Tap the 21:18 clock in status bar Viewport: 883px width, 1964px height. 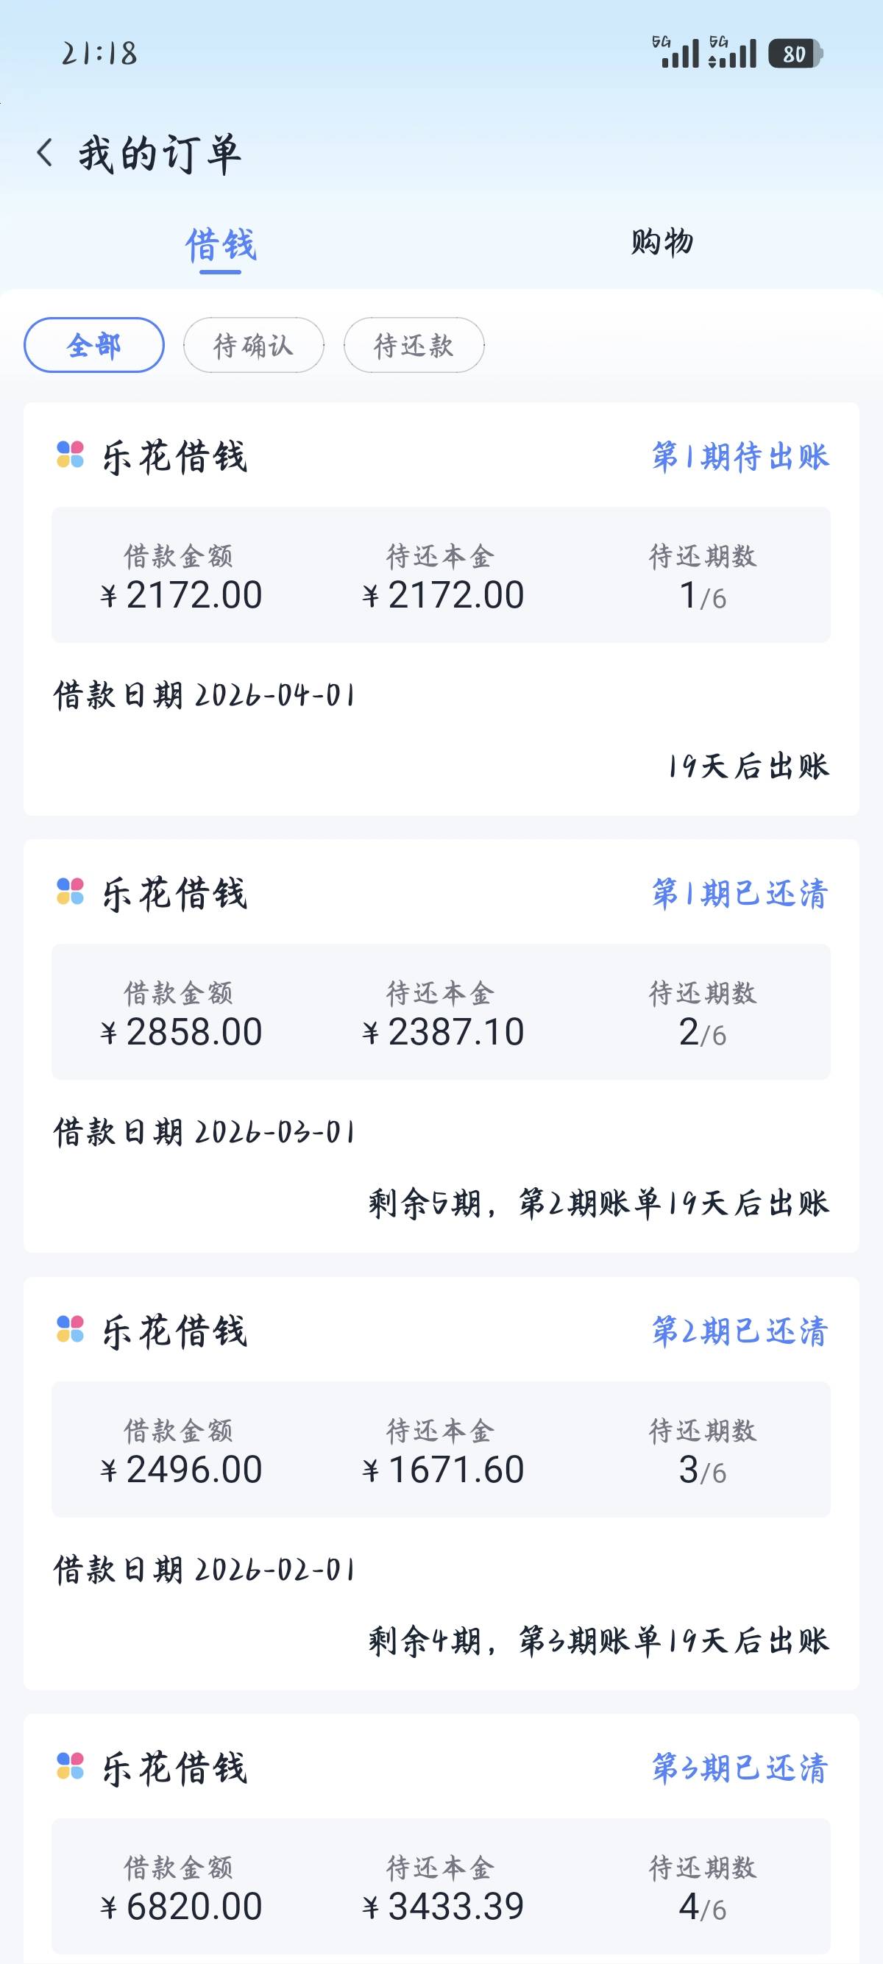click(99, 54)
